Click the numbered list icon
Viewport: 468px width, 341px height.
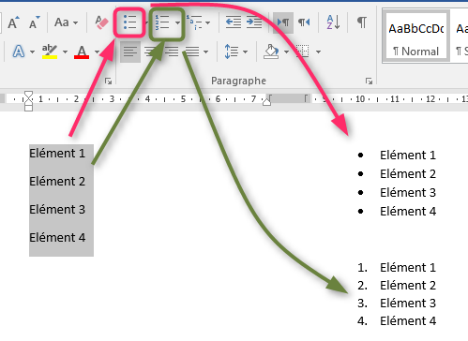click(162, 22)
